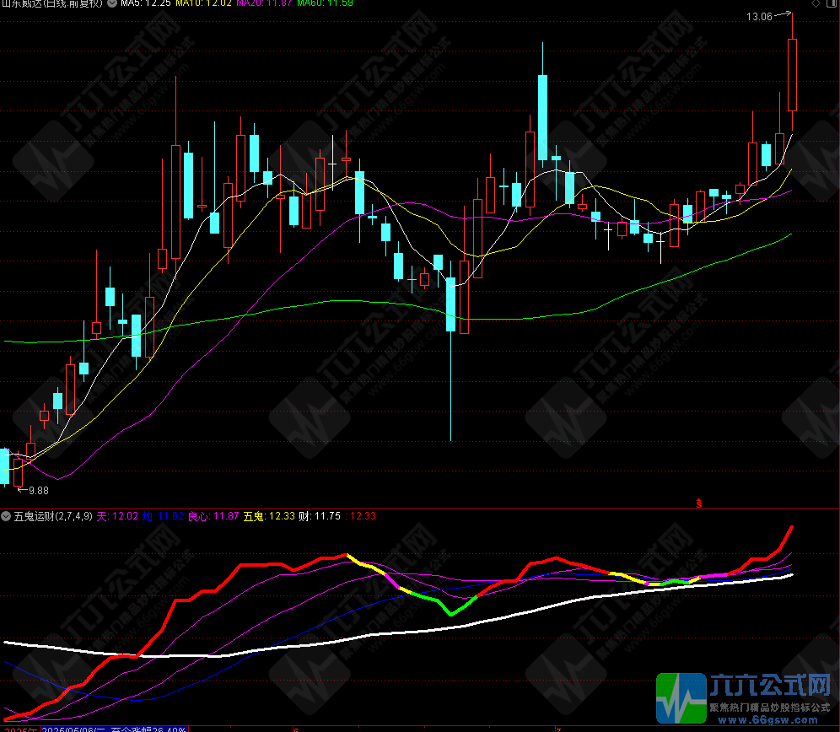Select the magenta MA20 value label

[x=265, y=3]
